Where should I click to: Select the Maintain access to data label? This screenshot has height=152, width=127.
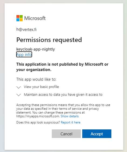pos(63,95)
